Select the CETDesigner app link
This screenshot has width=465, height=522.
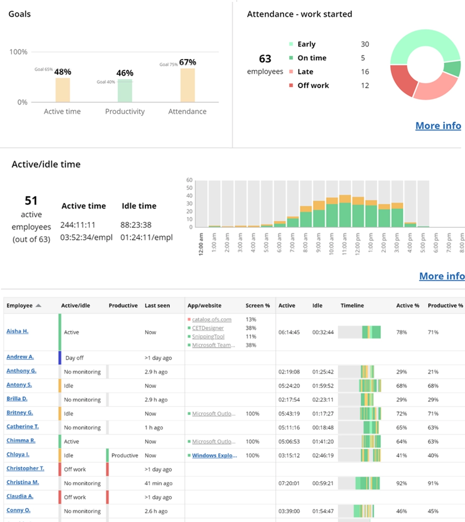(208, 328)
